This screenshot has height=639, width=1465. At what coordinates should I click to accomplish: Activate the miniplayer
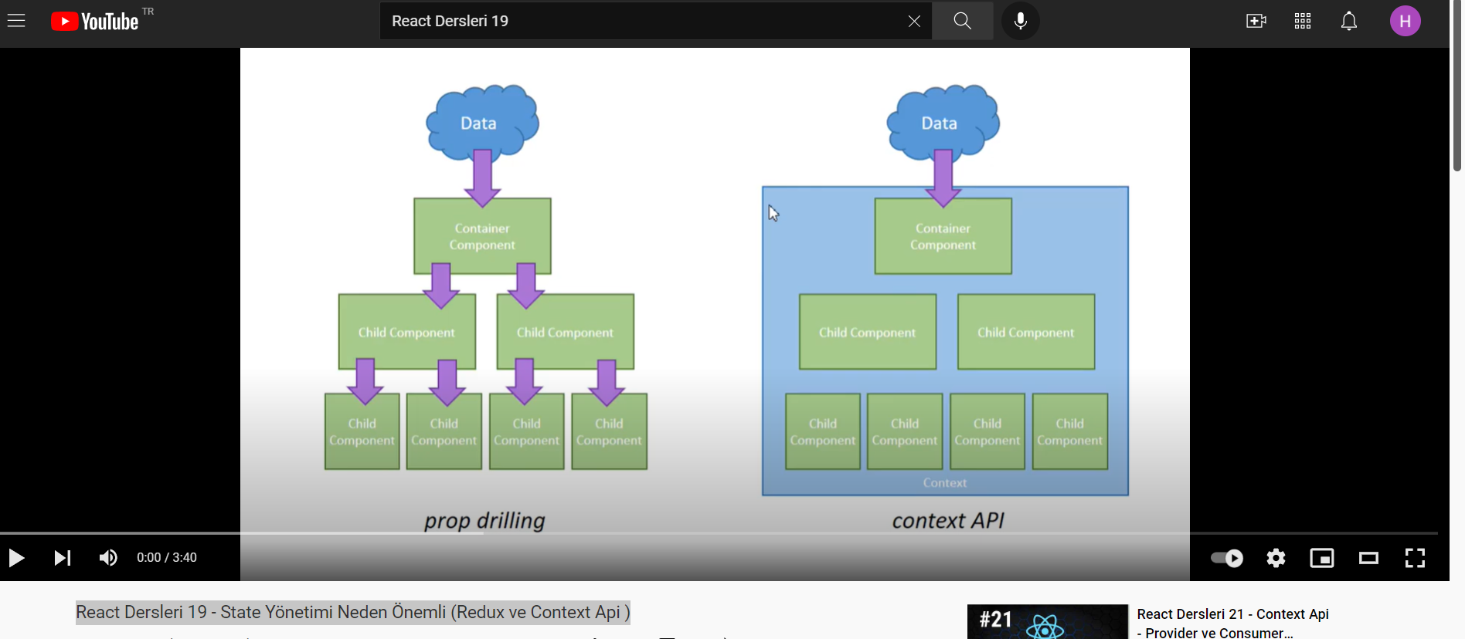[x=1322, y=558]
